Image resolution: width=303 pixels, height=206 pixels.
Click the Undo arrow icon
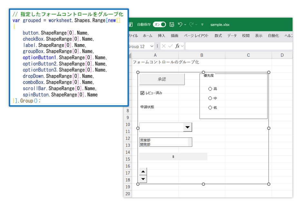pyautogui.click(x=180, y=24)
